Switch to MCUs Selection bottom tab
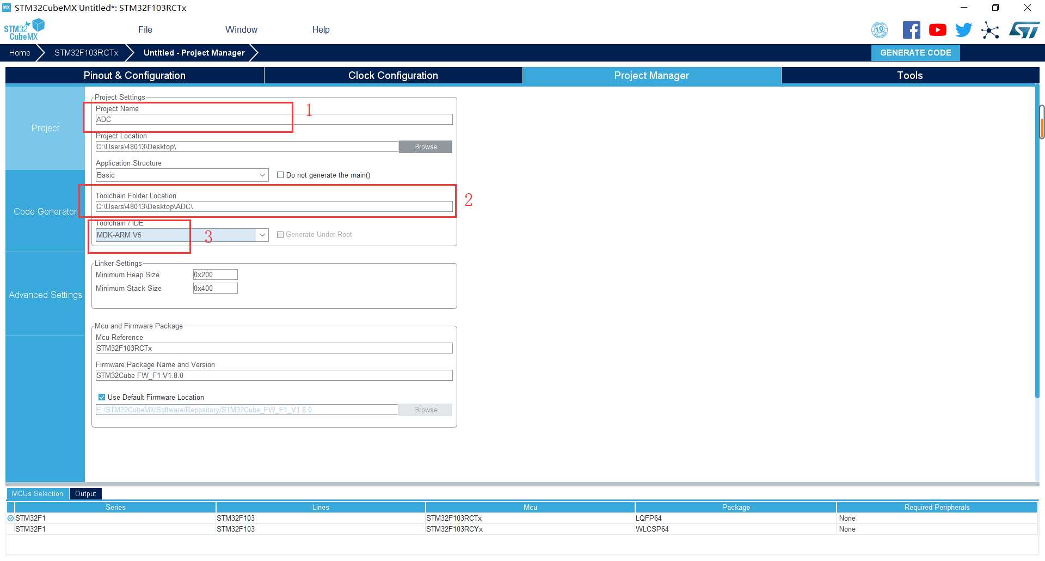 38,493
